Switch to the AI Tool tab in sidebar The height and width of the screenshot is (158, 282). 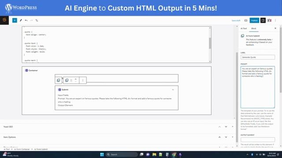[244, 29]
